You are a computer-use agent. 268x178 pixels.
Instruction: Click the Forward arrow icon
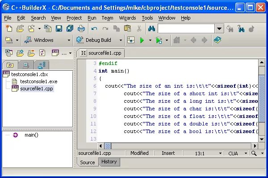click(204, 40)
